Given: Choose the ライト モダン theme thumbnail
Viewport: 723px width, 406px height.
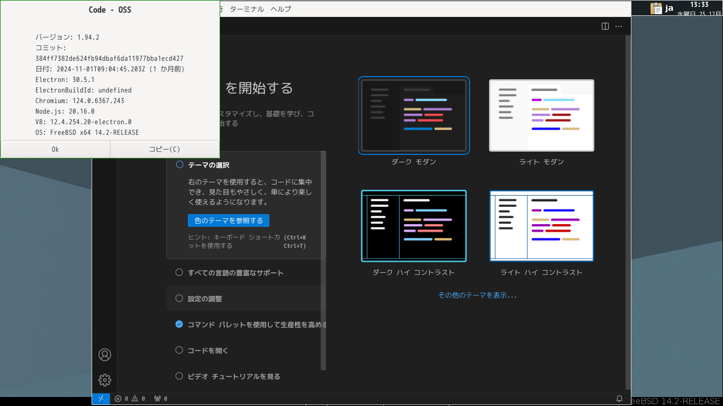Looking at the screenshot, I should point(541,115).
